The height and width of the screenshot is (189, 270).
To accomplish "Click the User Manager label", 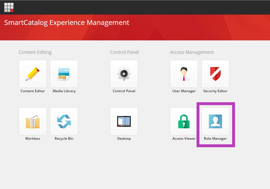I will point(184,91).
